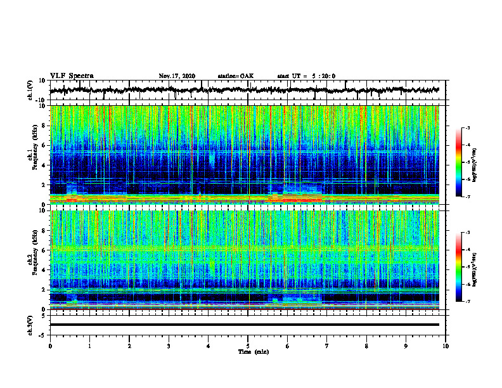Click the "-3" label on ch.1 color bar

pyautogui.click(x=467, y=127)
